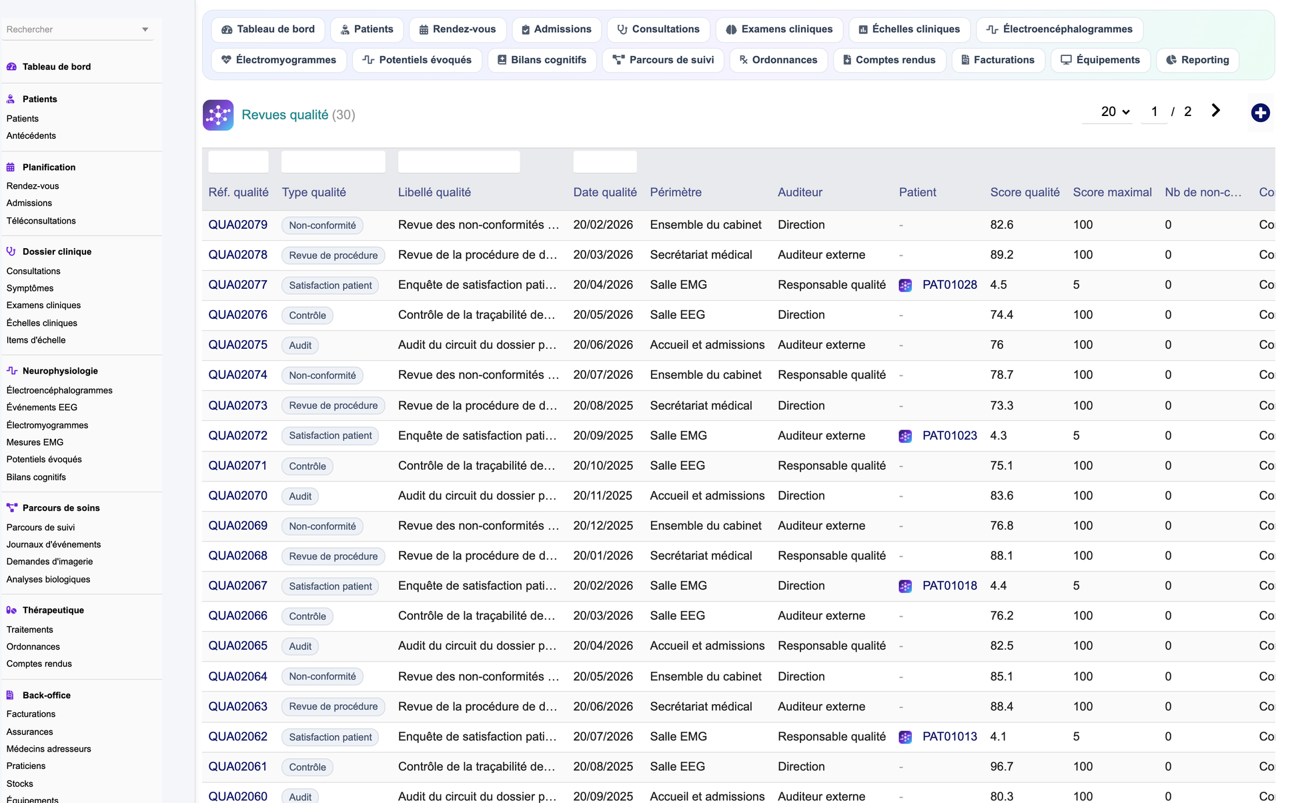Open Stocks in the sidebar
This screenshot has height=803, width=1298.
[20, 784]
